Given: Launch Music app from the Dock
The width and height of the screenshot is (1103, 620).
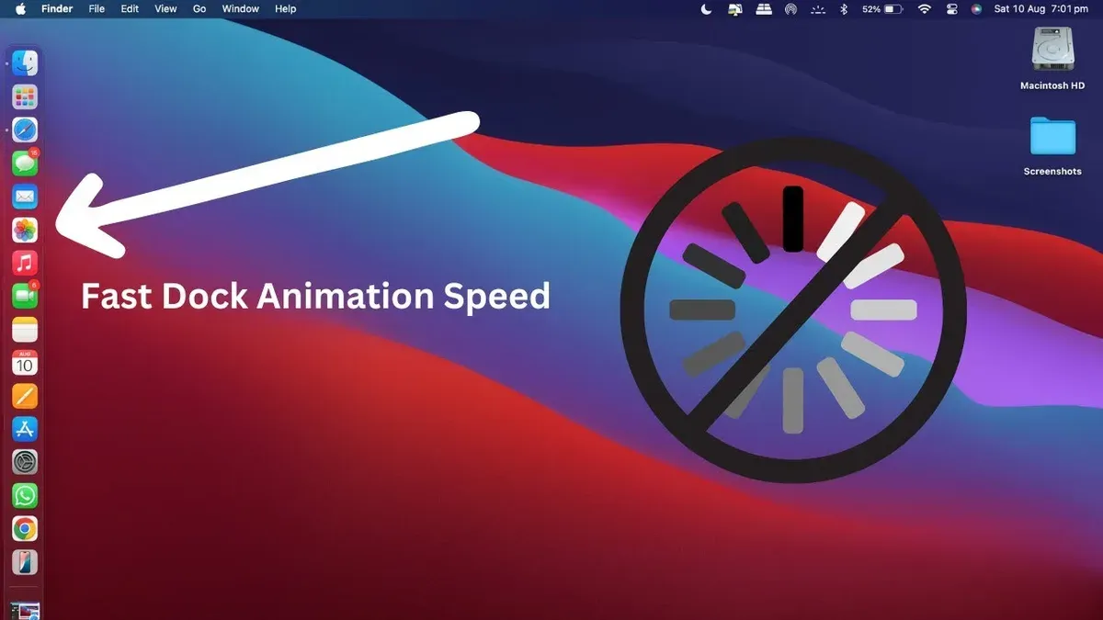Looking at the screenshot, I should [25, 263].
